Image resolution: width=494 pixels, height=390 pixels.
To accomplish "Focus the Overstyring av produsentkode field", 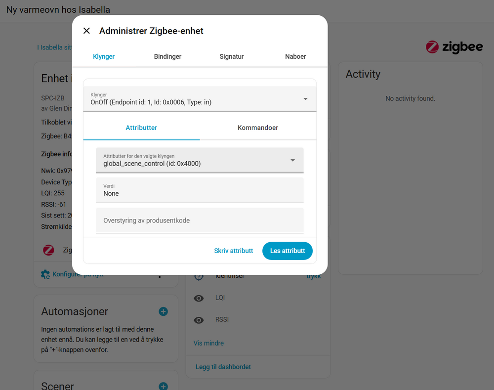I will (200, 220).
